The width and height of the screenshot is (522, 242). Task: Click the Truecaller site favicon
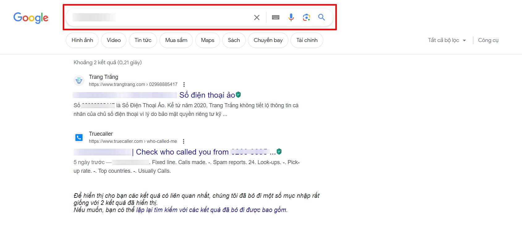(79, 138)
